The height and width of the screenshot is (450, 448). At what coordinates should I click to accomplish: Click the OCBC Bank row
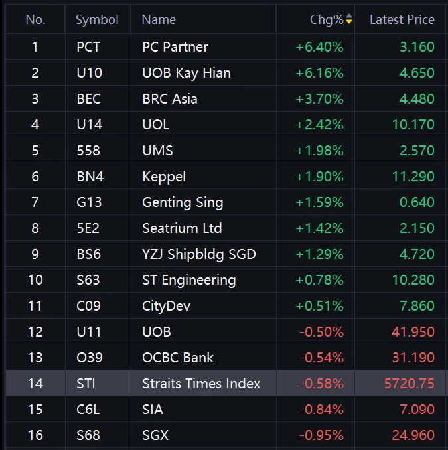(x=226, y=358)
